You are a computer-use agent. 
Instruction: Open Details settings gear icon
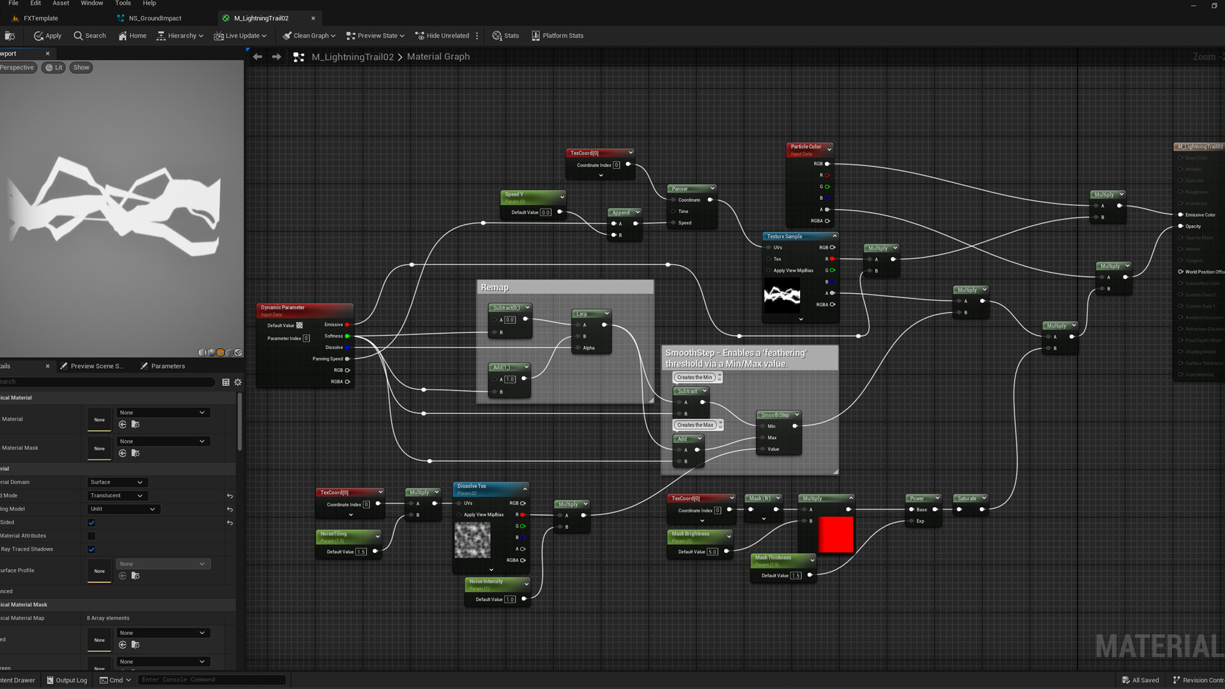coord(238,382)
